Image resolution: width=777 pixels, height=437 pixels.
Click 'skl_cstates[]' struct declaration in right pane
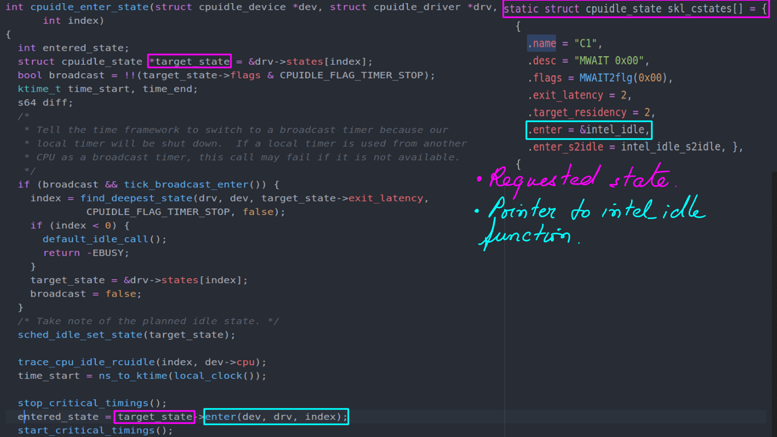pos(636,9)
